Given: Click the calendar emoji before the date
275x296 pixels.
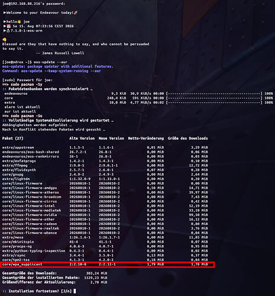Looking at the screenshot, I should [x=9, y=26].
